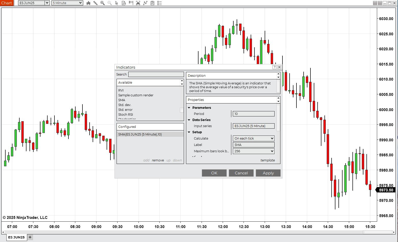Open the drawing tools pencil icon
398x242 pixels.
(95, 3)
